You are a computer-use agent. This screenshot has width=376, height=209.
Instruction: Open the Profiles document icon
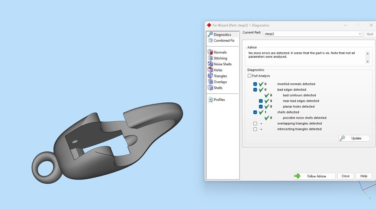210,100
